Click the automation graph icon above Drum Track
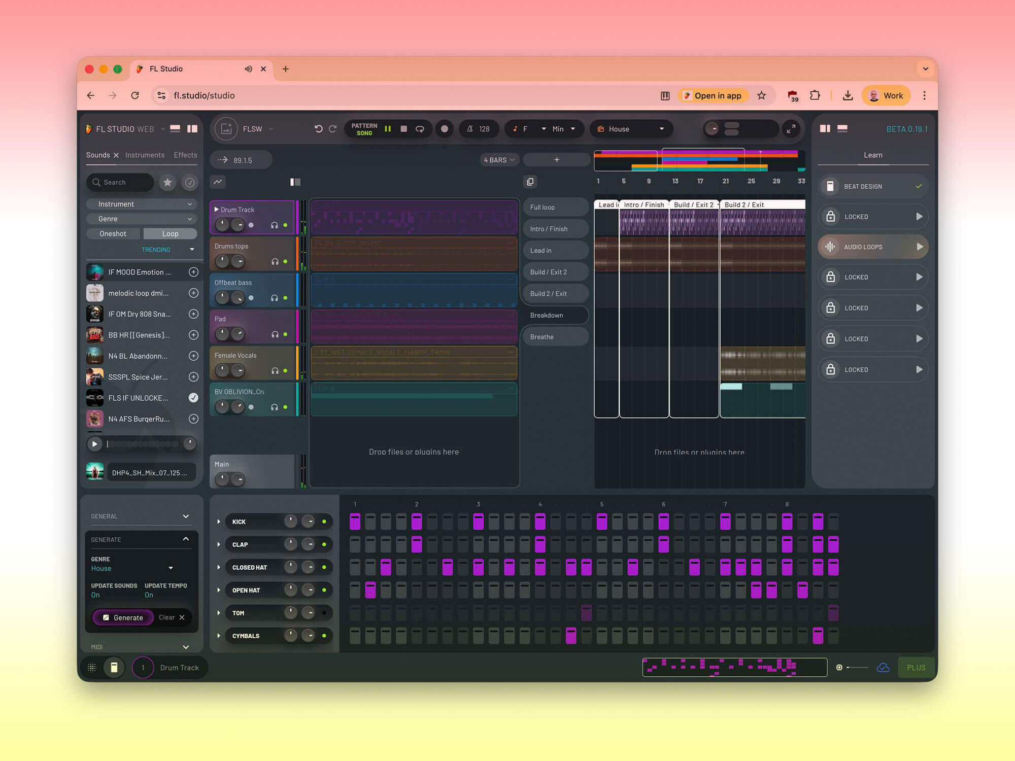Screen dimensions: 1015x761 point(218,182)
